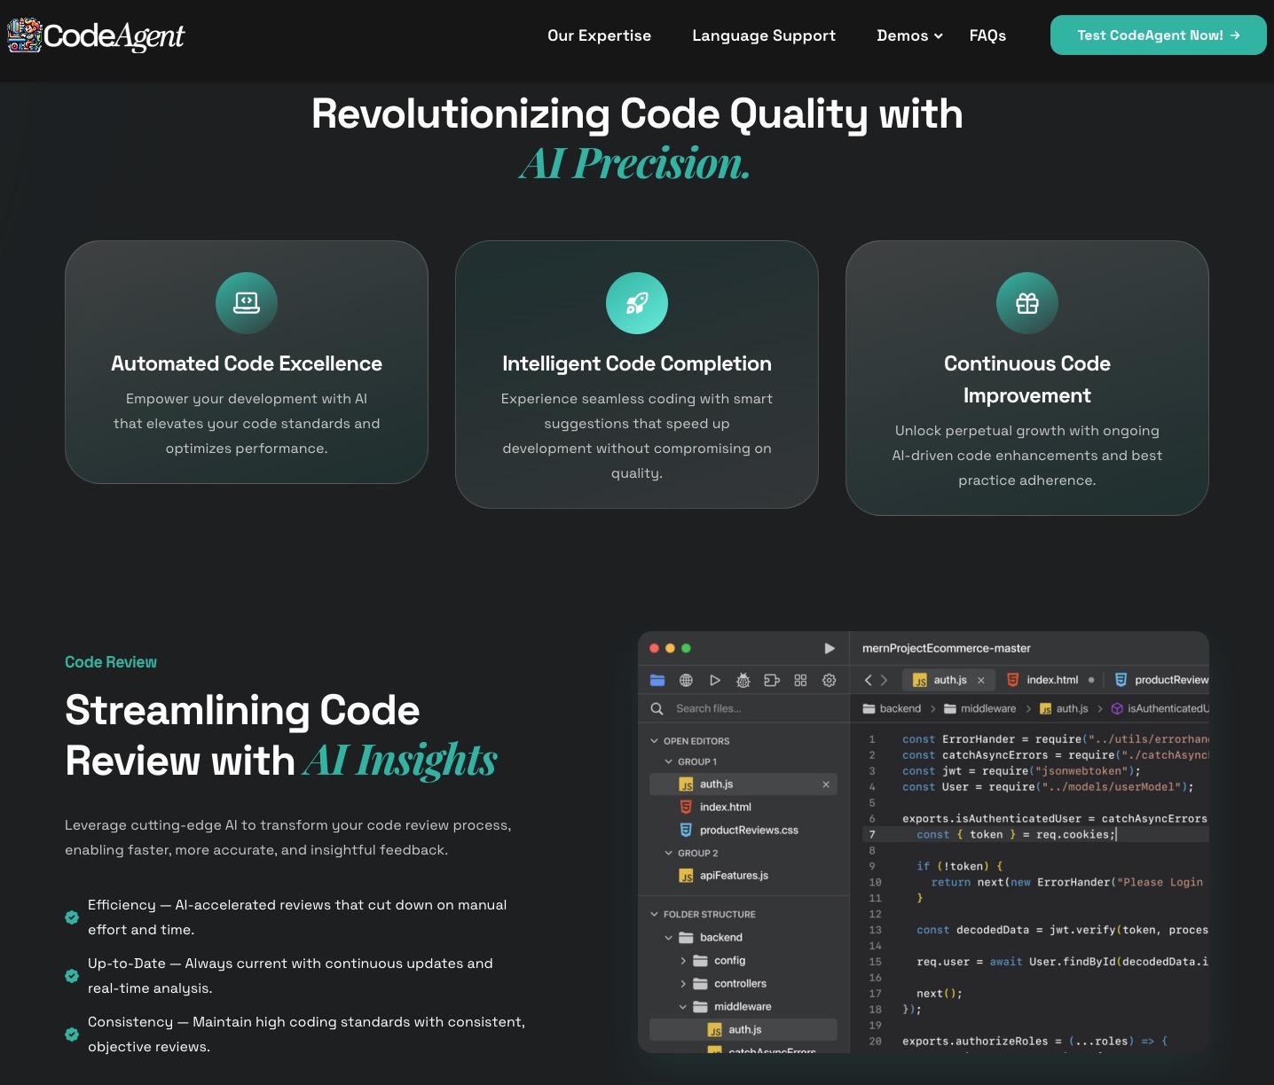Screen dimensions: 1274x1085
Task: Select the Automated Code Excellence heading
Action: 247,363
